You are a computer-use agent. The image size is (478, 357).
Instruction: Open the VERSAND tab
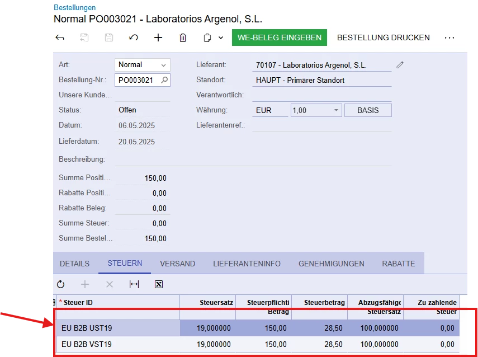pyautogui.click(x=177, y=264)
